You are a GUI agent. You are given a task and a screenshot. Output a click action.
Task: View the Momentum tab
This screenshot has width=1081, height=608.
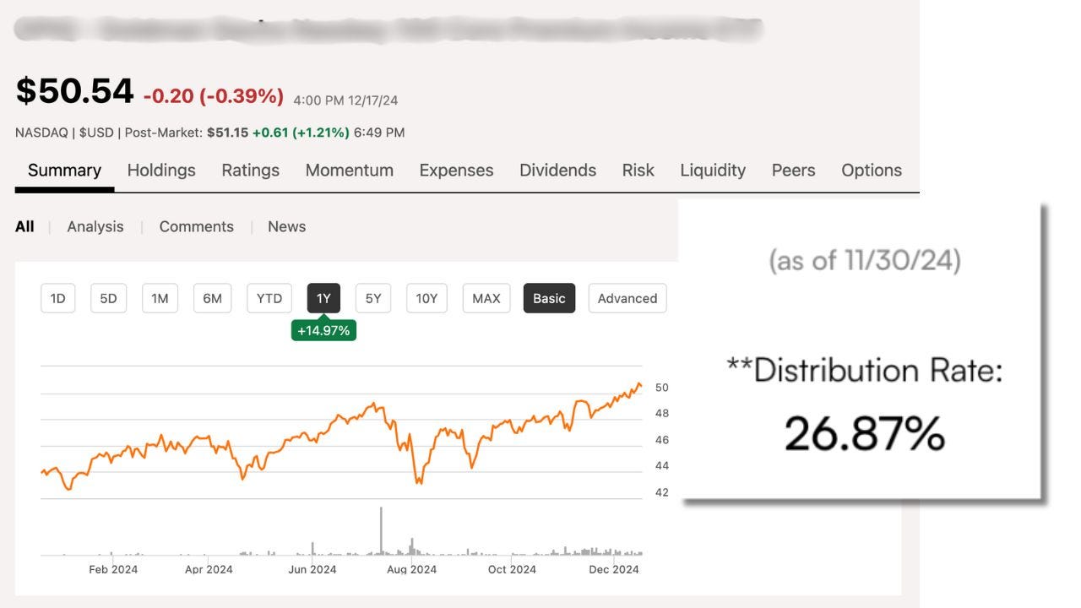tap(349, 170)
